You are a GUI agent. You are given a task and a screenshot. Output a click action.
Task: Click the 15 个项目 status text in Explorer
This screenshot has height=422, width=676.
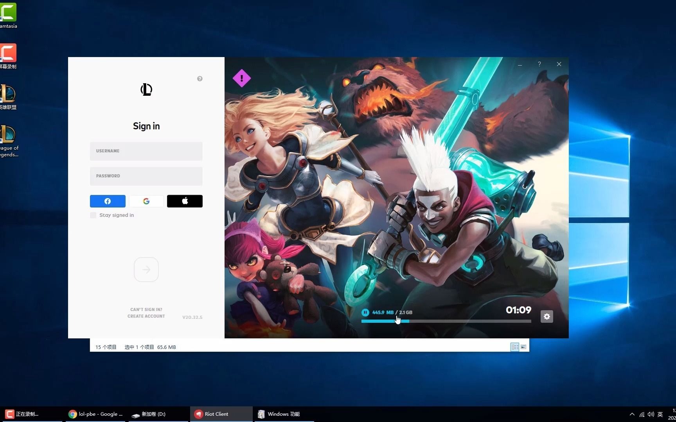pos(106,347)
